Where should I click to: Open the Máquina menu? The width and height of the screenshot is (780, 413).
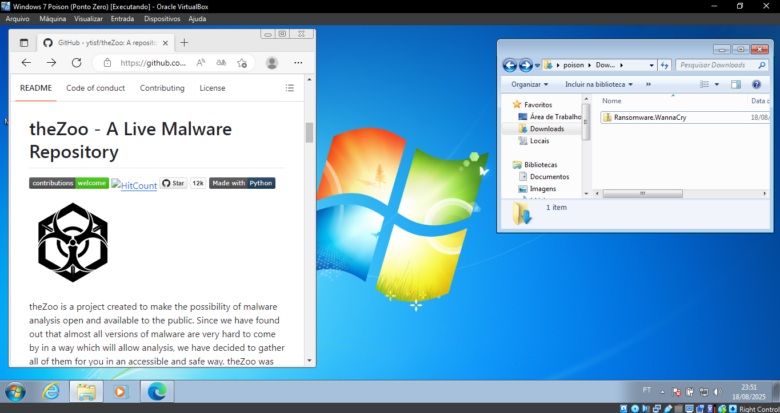point(53,19)
